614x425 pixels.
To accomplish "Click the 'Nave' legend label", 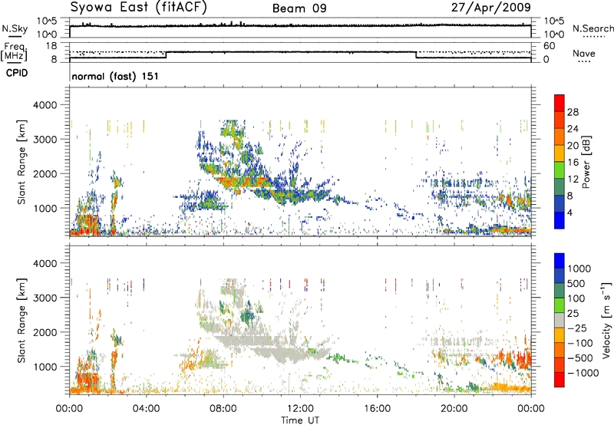I will 584,53.
